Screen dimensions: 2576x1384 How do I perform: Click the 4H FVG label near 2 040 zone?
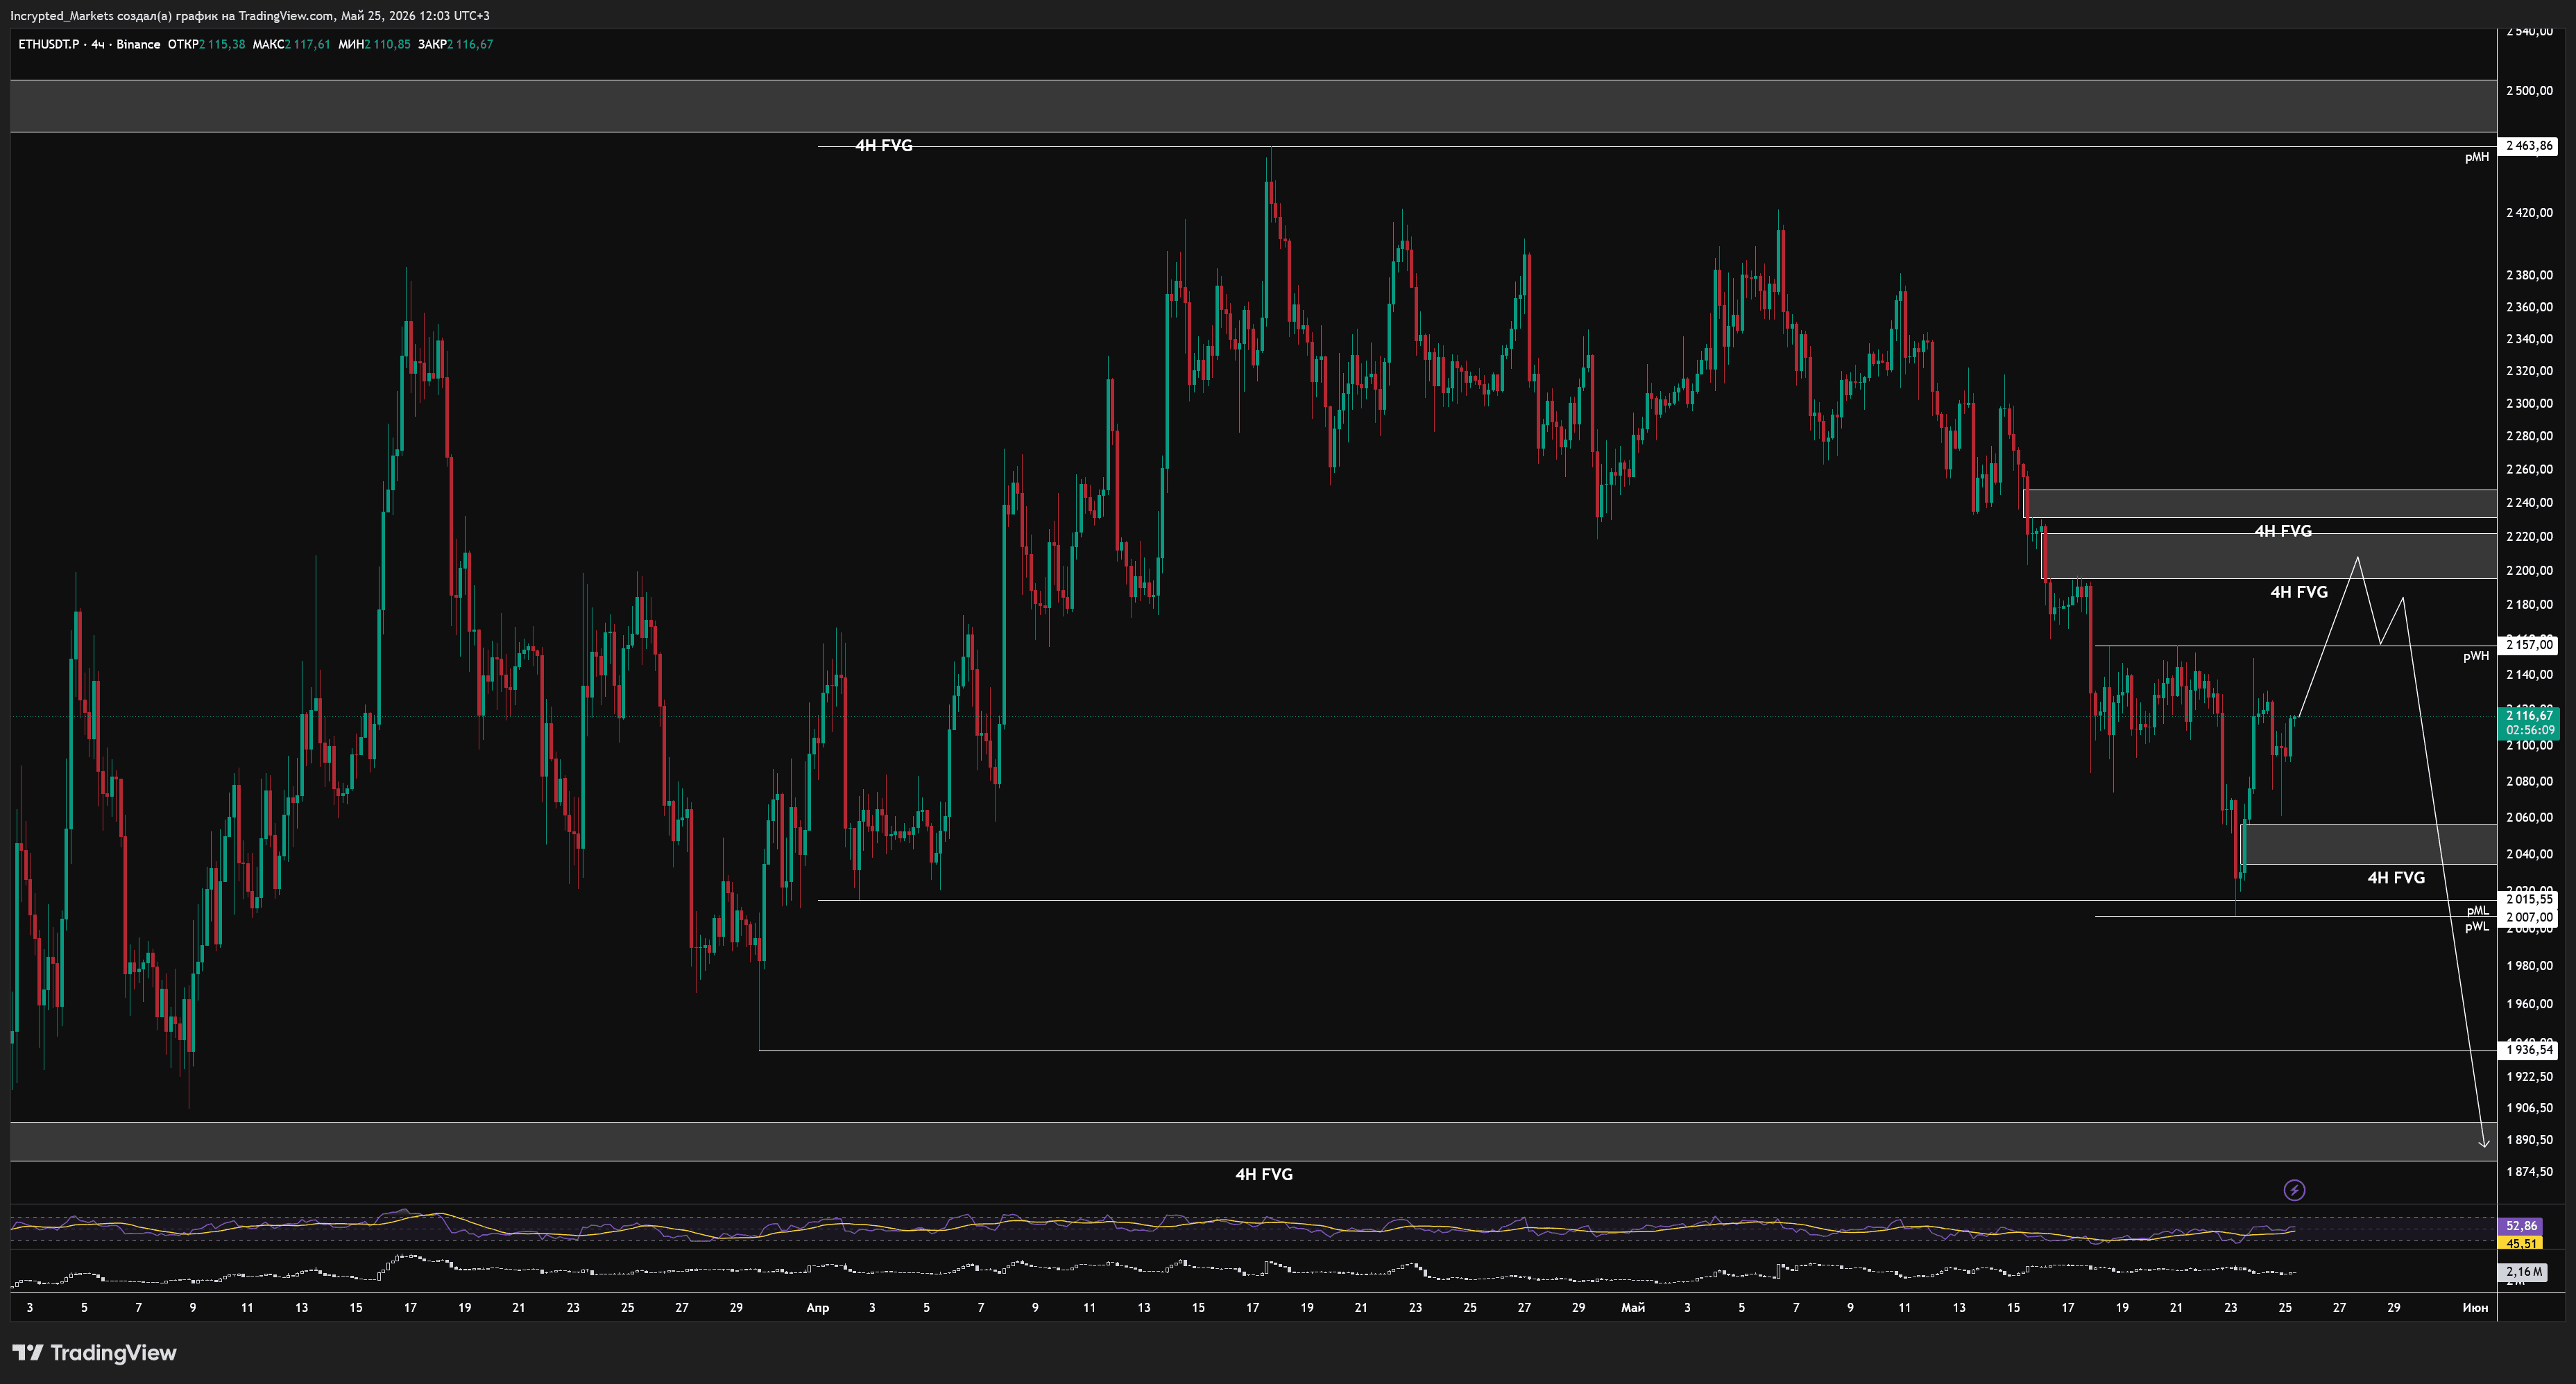(x=2396, y=879)
